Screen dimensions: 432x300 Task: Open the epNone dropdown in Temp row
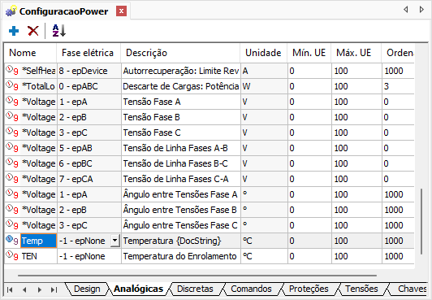click(x=114, y=241)
